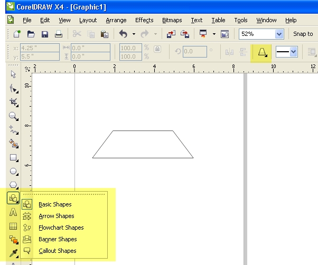The height and width of the screenshot is (265, 318).
Task: Click the object width field
Action: 91,48
